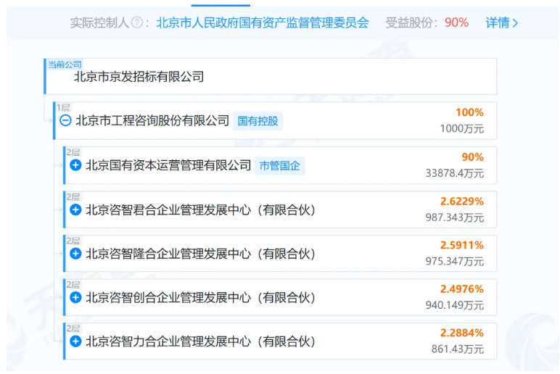Select the 2.5911% percentage
The image size is (560, 374).
click(x=462, y=245)
